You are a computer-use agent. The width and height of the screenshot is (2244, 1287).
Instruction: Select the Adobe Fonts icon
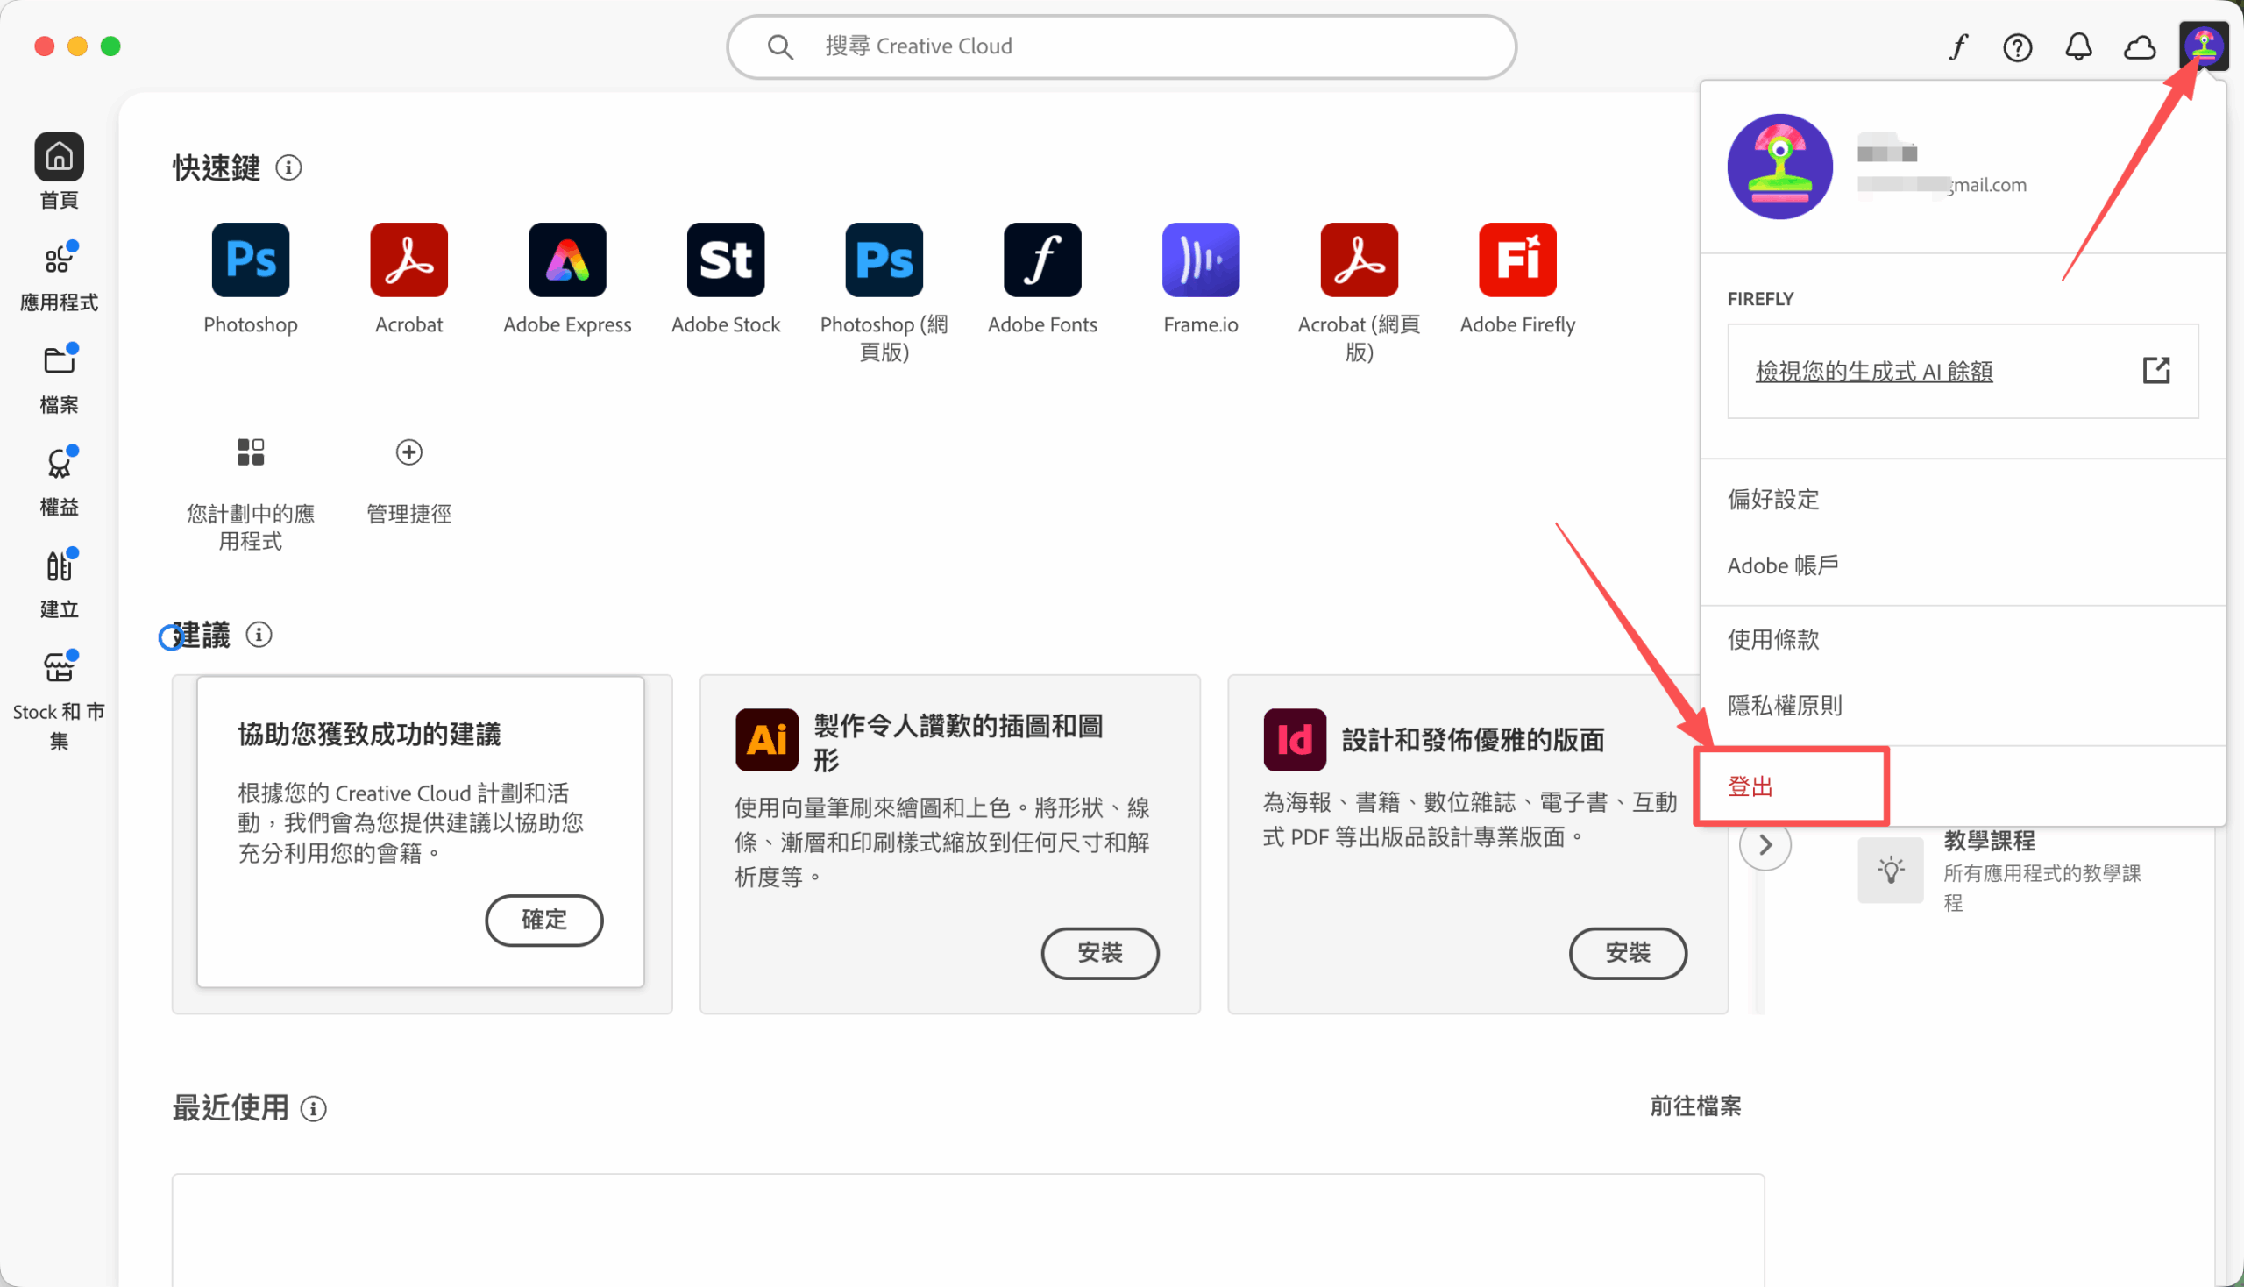coord(1042,259)
